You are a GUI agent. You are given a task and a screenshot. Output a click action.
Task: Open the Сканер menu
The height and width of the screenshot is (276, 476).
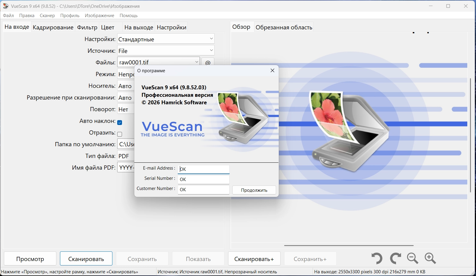(x=47, y=15)
